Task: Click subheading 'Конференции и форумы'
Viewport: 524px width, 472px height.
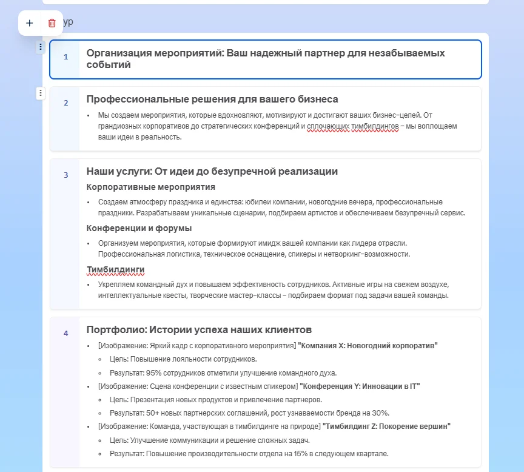Action: [139, 228]
